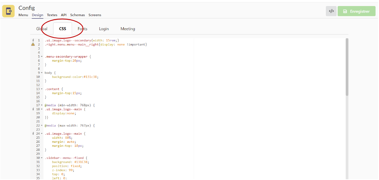Screen dimensions: 379x180
Task: Open the Textes menu item
Action: pyautogui.click(x=52, y=15)
